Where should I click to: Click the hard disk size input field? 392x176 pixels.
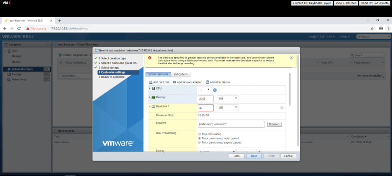(206, 108)
